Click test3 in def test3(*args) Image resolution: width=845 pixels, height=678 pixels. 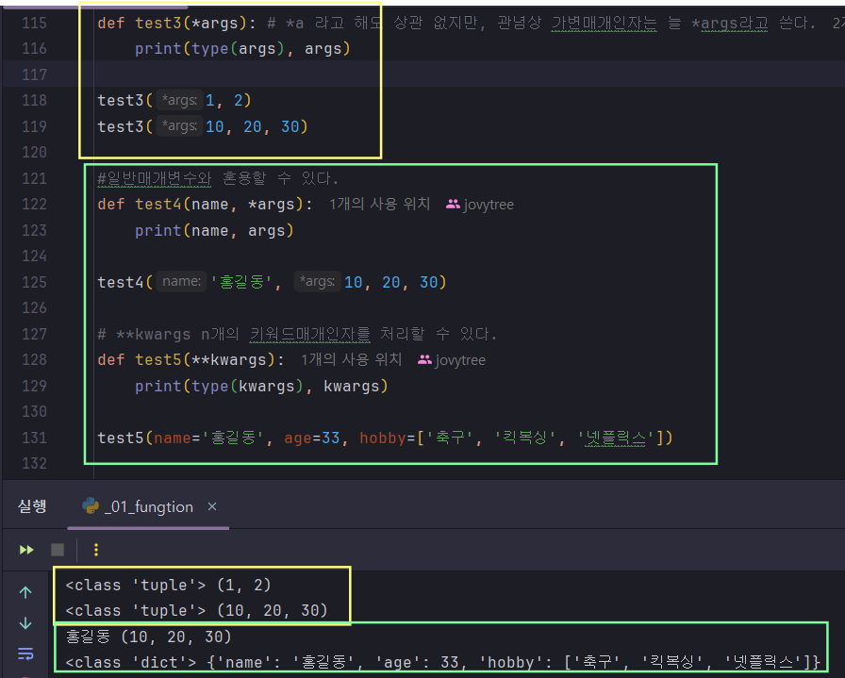point(158,24)
